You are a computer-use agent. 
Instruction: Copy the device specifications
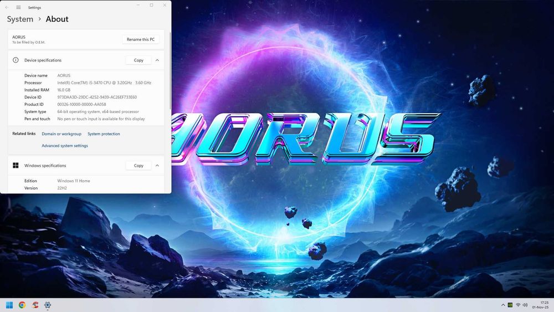click(138, 60)
